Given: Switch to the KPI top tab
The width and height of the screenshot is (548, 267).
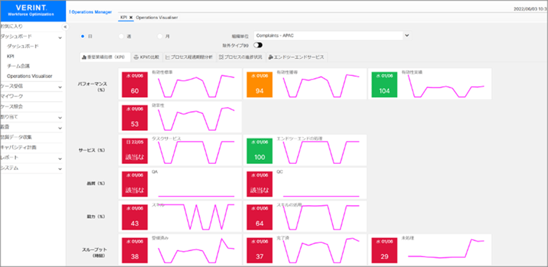Looking at the screenshot, I should (x=124, y=18).
